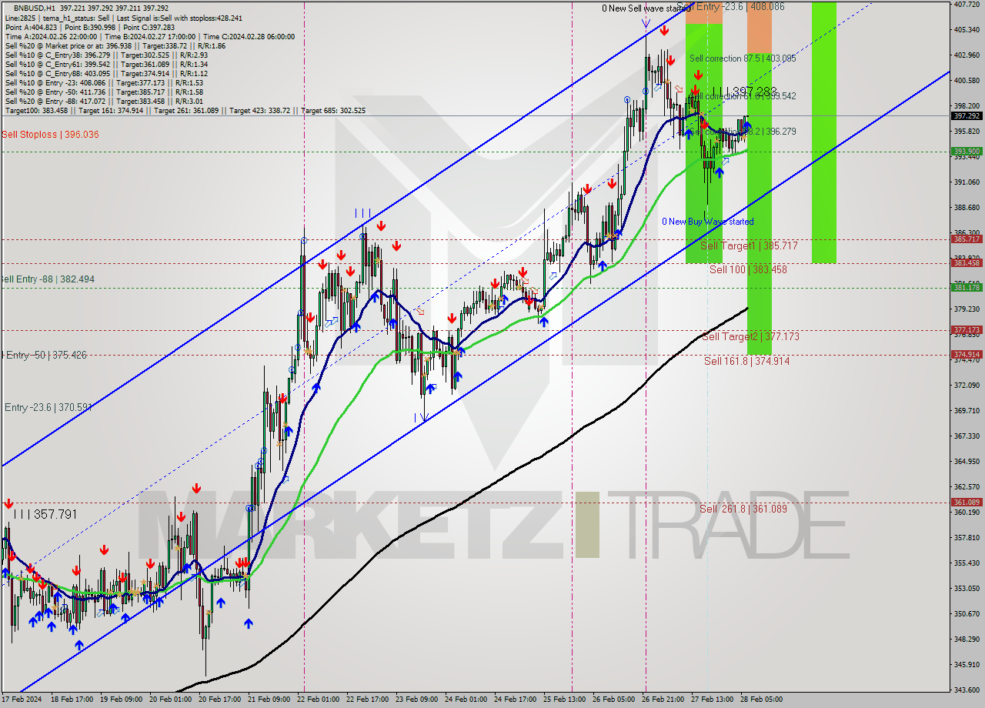Click the green 381.178 price tag
Screen dimensions: 985x708
coord(967,288)
